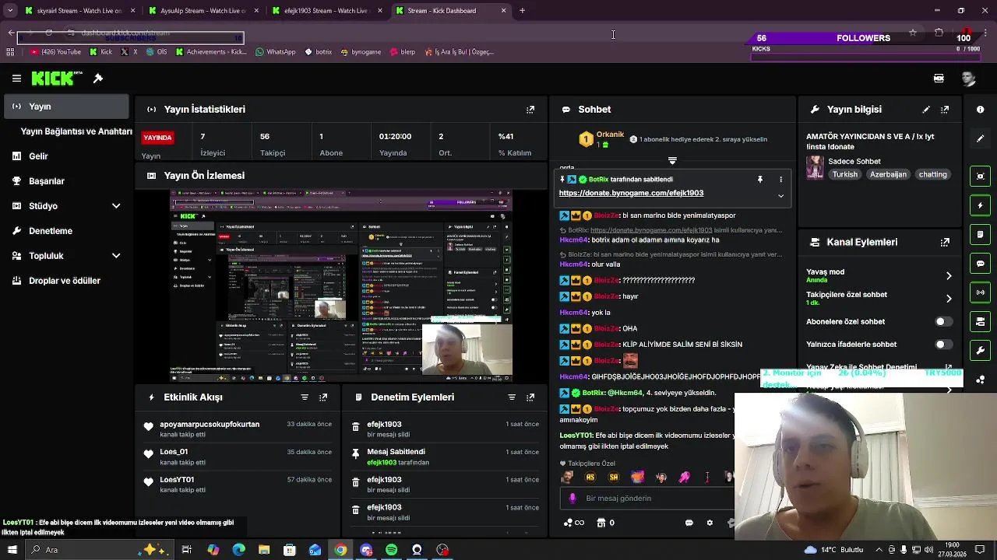This screenshot has width=997, height=560.
Task: Toggle the notes page icon in the right rail
Action: point(981,234)
